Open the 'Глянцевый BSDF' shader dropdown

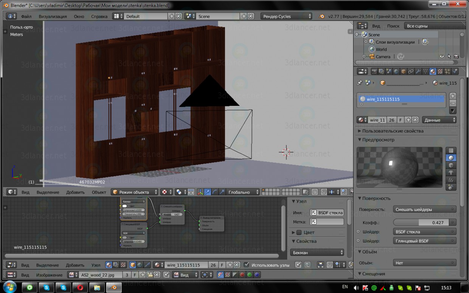425,241
